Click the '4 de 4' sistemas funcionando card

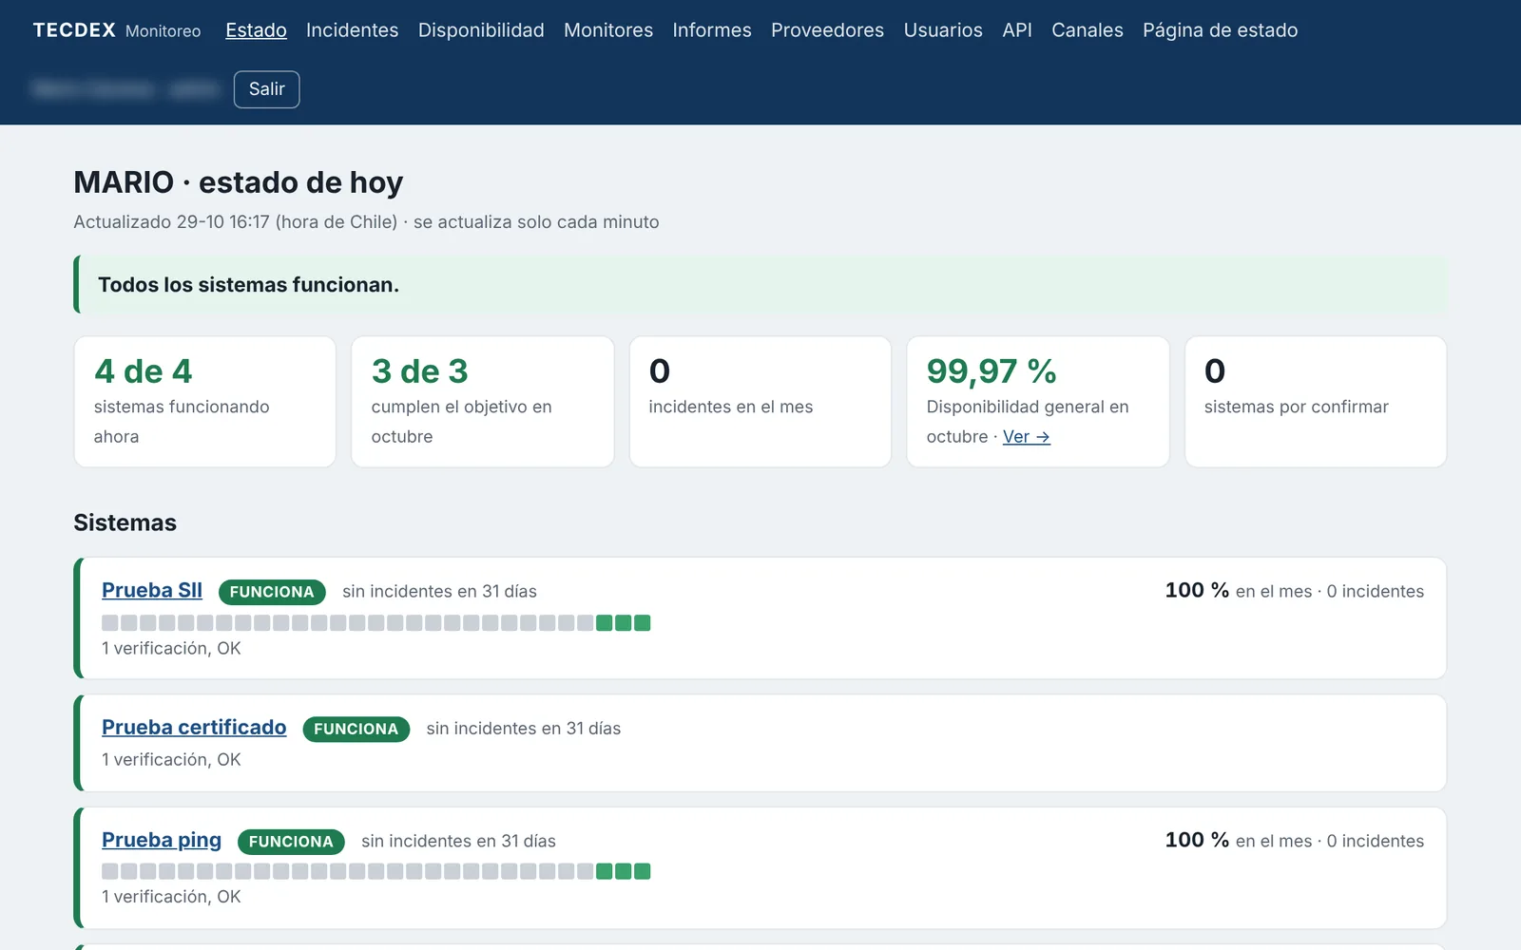[205, 402]
